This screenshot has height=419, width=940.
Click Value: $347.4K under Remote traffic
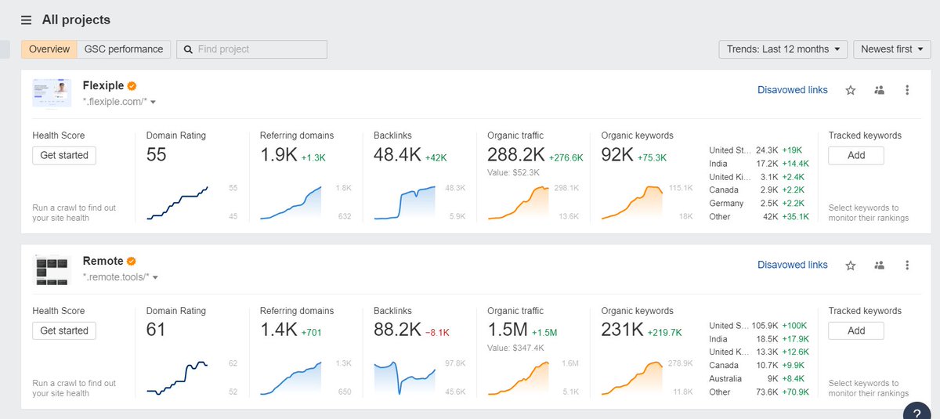click(516, 349)
